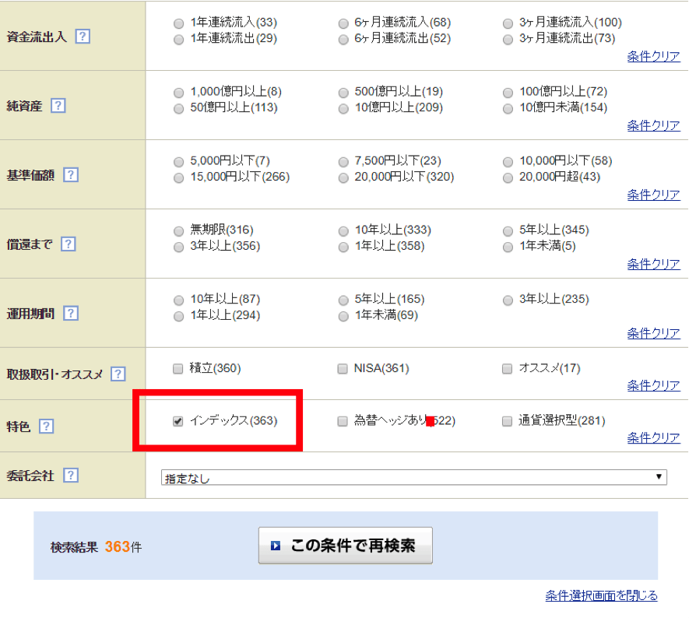Screen dimensions: 689x618
Task: Click the 運用期間 help icon
Action: pyautogui.click(x=71, y=313)
